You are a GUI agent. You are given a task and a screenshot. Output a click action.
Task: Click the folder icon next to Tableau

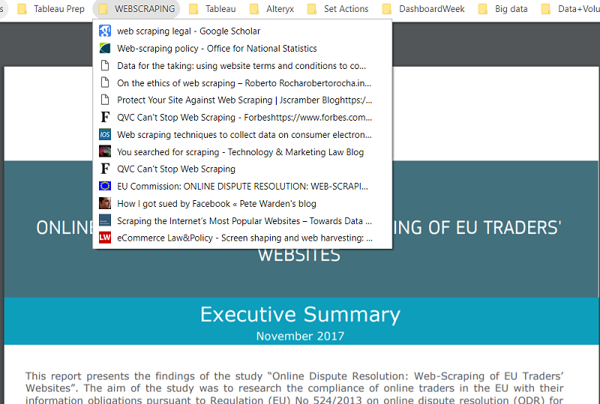click(x=194, y=9)
